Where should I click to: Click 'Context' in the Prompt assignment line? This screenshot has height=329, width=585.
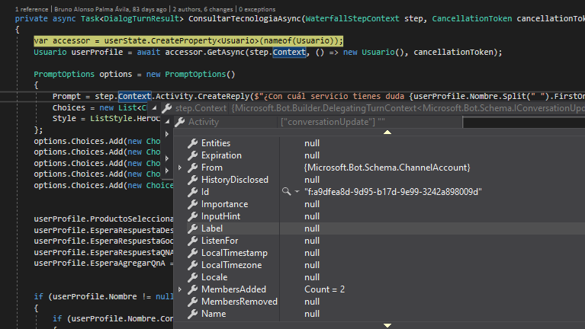tap(135, 96)
